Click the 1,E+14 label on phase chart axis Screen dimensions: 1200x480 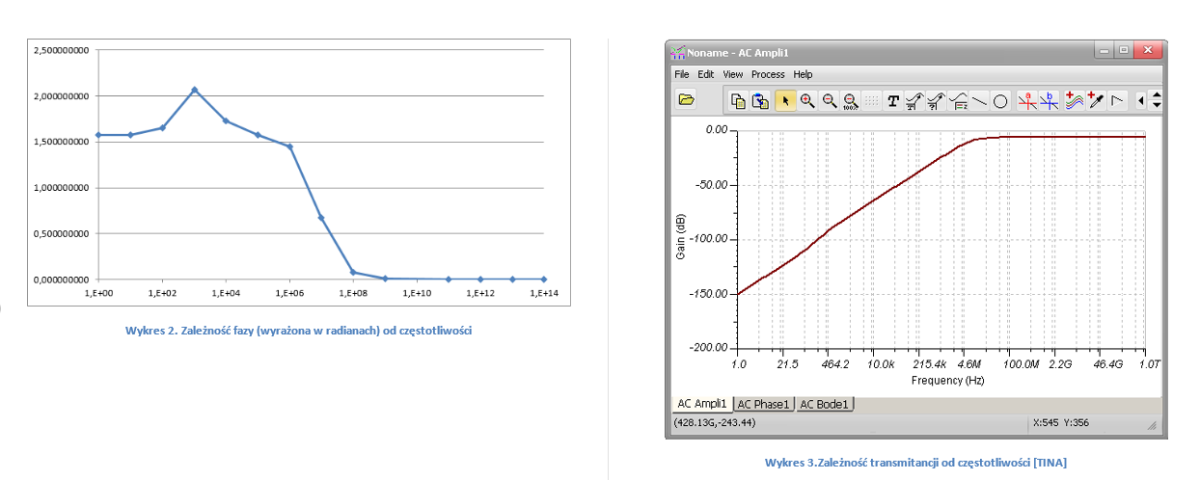tap(543, 292)
